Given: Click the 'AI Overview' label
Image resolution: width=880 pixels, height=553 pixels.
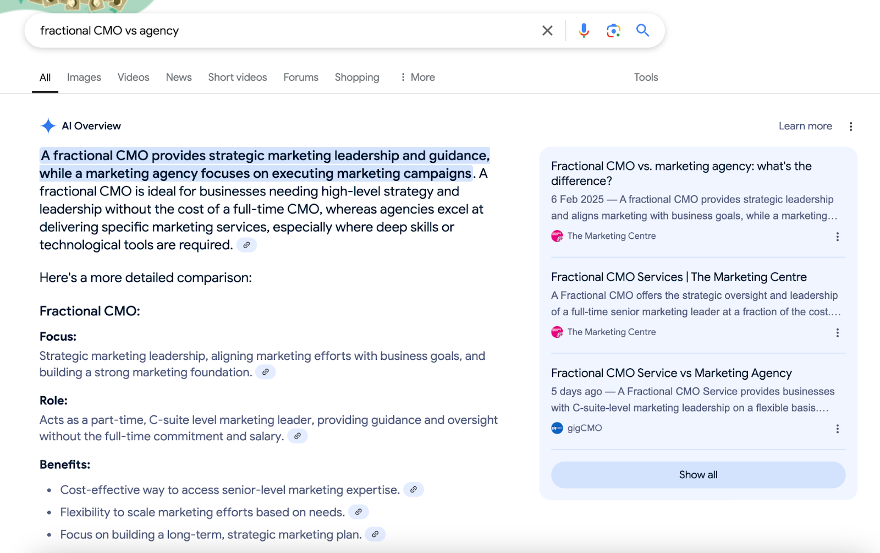Looking at the screenshot, I should click(91, 126).
